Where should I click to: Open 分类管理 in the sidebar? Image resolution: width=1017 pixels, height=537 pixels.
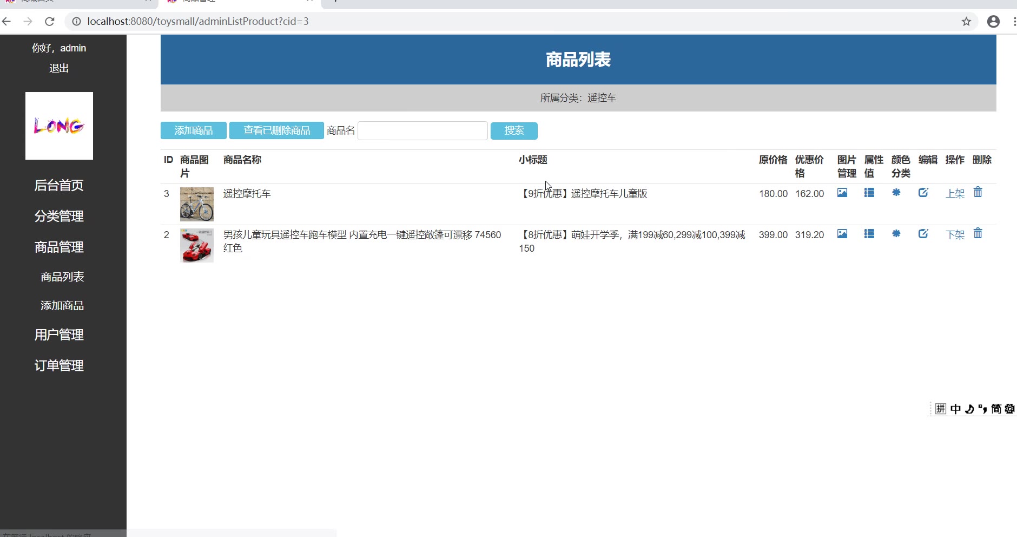pos(59,216)
